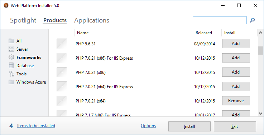Viewport: 264px width, 135px height.
Task: Click the scrollbar up arrow
Action: click(260, 32)
